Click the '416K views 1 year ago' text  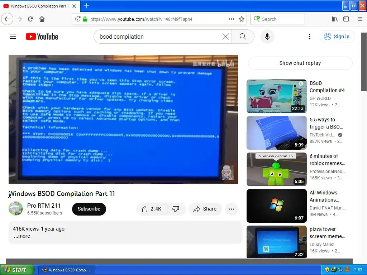pos(39,229)
